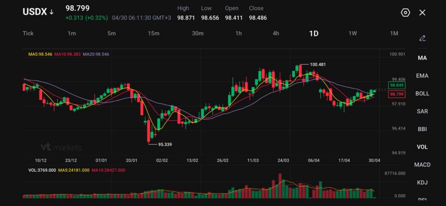Enable the SAR indicator

(422, 111)
